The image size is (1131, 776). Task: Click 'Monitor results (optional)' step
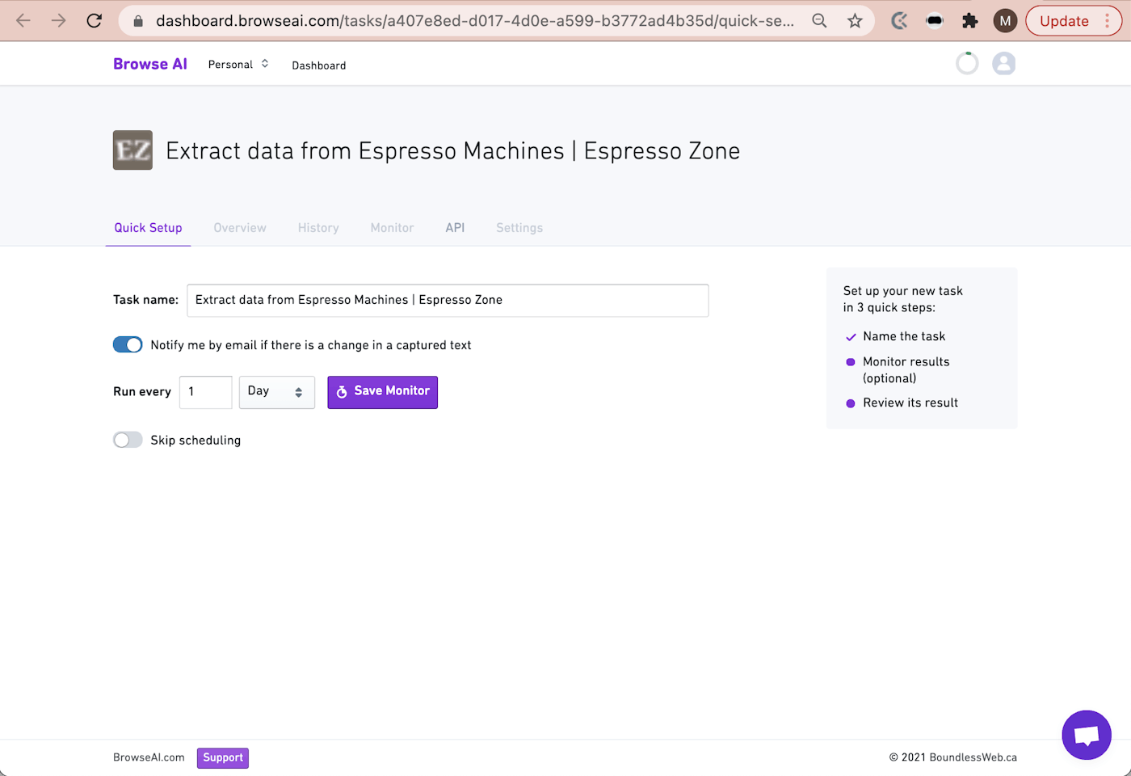click(x=906, y=370)
